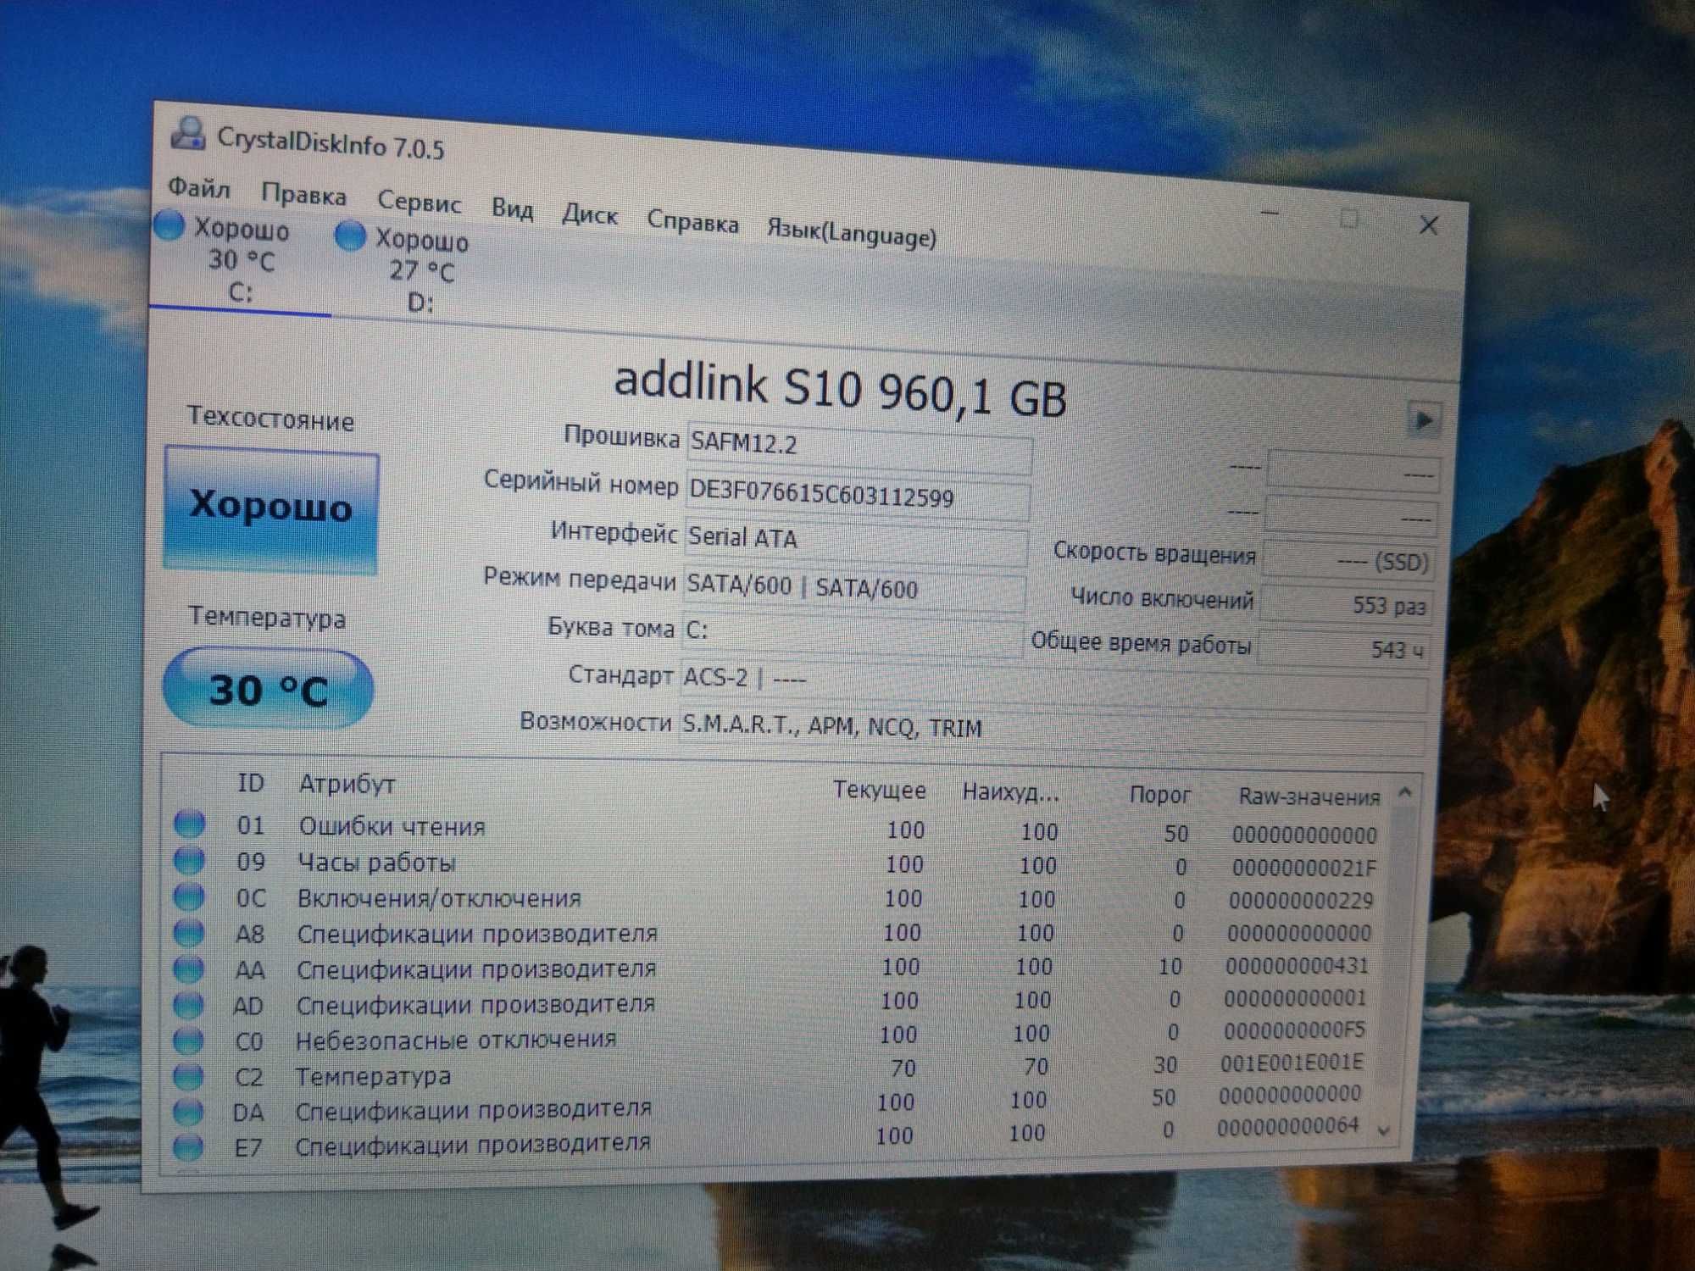This screenshot has height=1271, width=1695.
Task: Click the total working time value 543 ч
Action: pyautogui.click(x=1345, y=648)
